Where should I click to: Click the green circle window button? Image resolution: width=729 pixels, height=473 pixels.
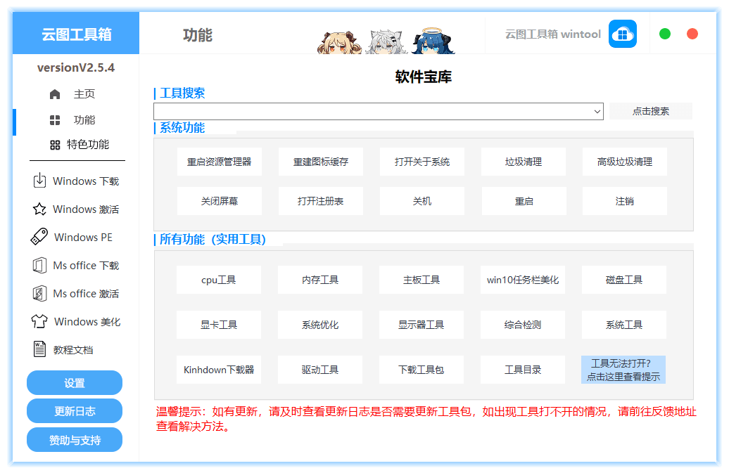coord(664,34)
